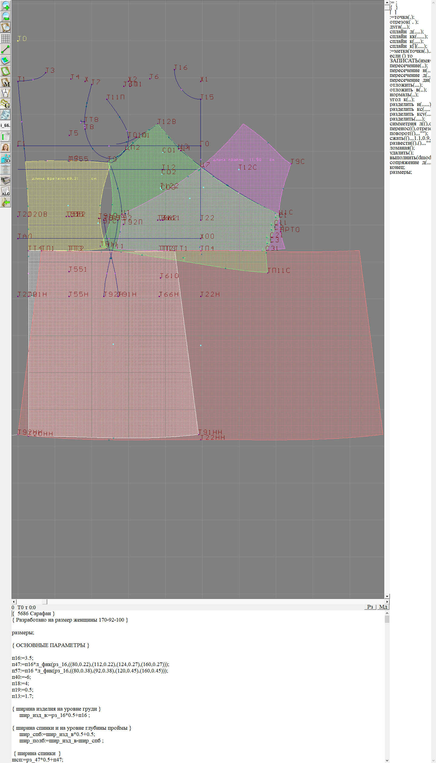Toggle the grid display icon
The height and width of the screenshot is (763, 436).
point(5,38)
